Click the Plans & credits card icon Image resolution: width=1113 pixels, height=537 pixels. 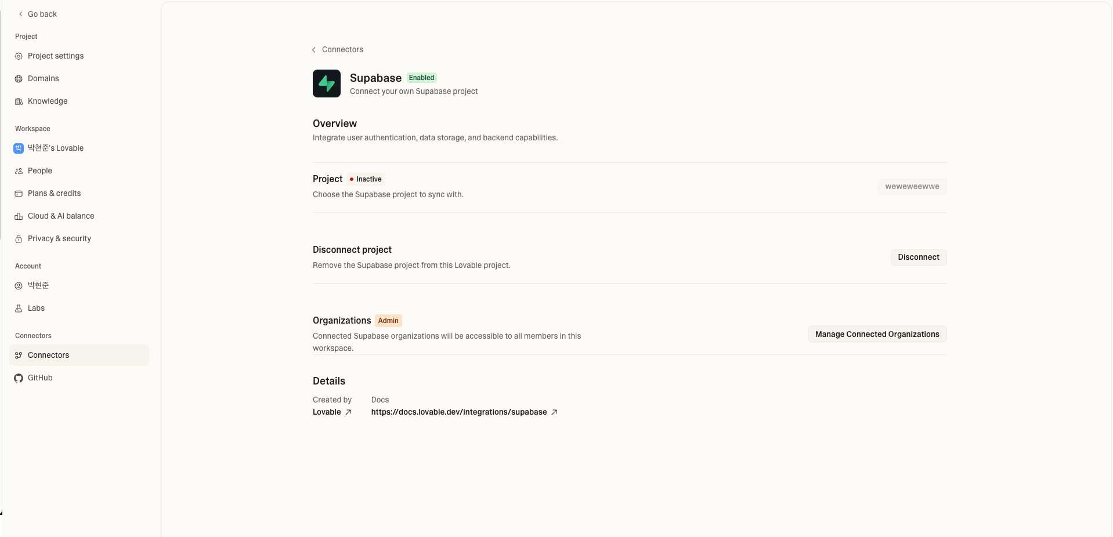(x=19, y=194)
